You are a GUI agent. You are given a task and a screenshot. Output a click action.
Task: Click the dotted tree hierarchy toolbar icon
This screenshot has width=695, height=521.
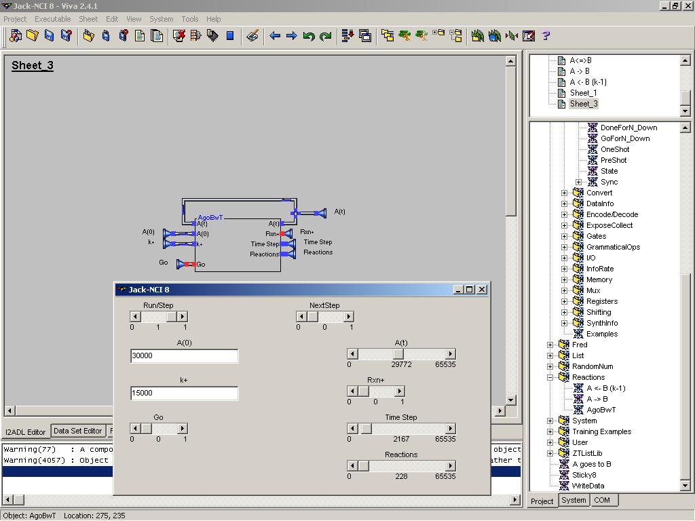click(455, 35)
